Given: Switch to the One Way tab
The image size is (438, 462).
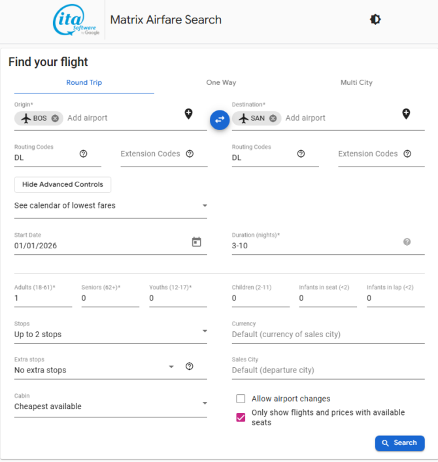Looking at the screenshot, I should pos(221,83).
